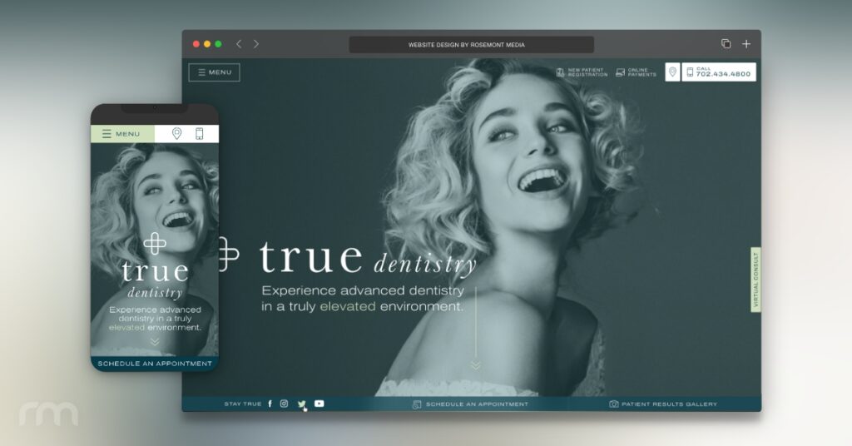Click the browser back arrow

pos(239,44)
